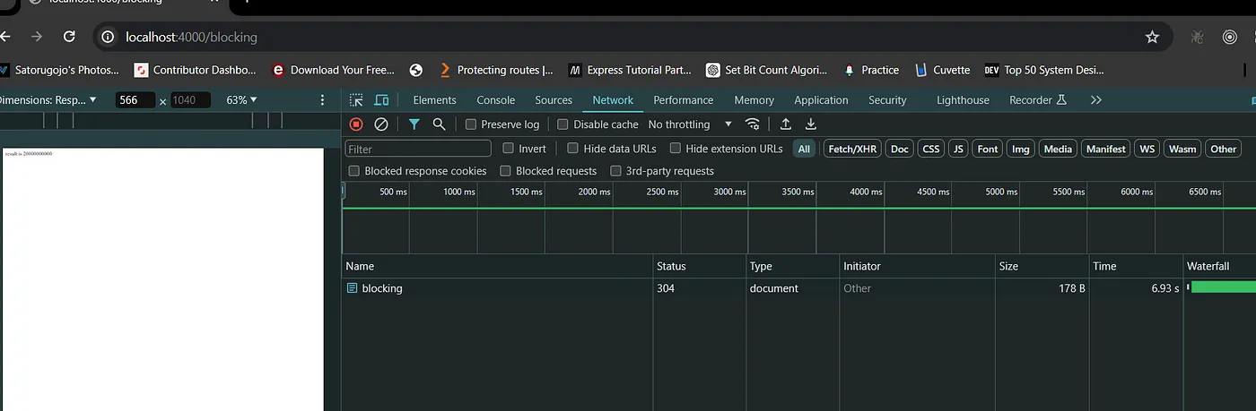Open the network search magnifier

pyautogui.click(x=439, y=124)
